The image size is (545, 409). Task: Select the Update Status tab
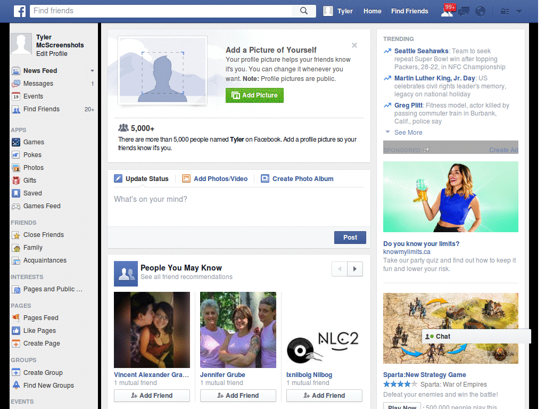pyautogui.click(x=142, y=179)
